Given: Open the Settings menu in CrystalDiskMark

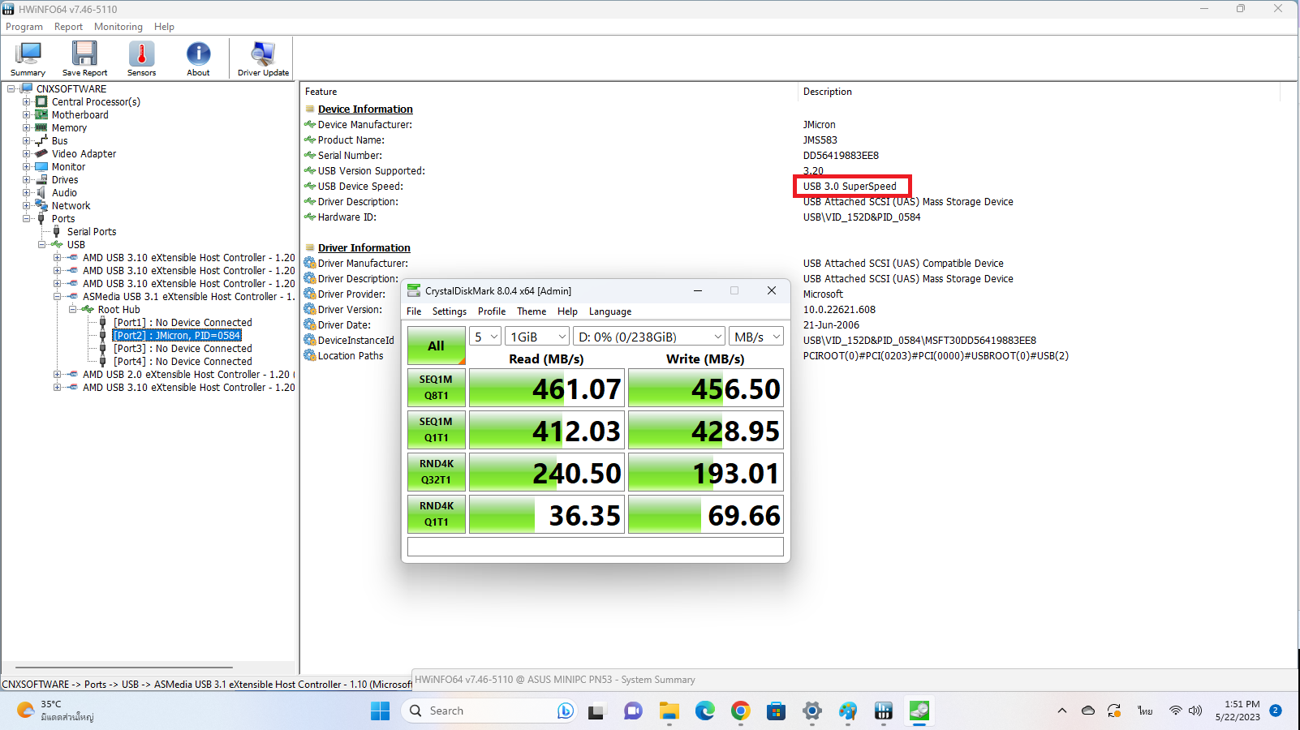Looking at the screenshot, I should coord(450,311).
